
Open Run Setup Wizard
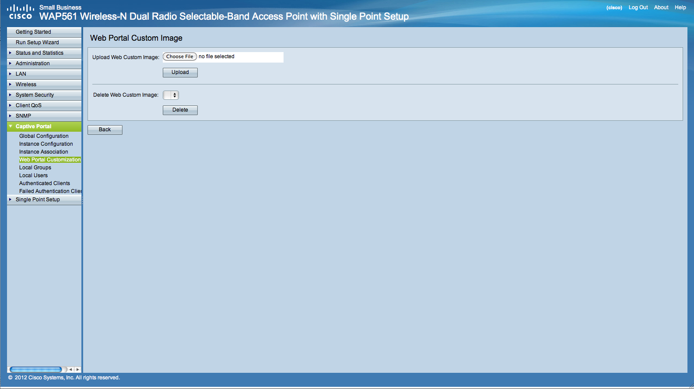tap(44, 42)
